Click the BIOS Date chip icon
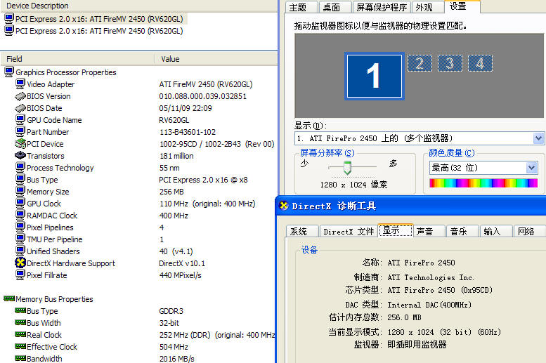 (x=20, y=108)
